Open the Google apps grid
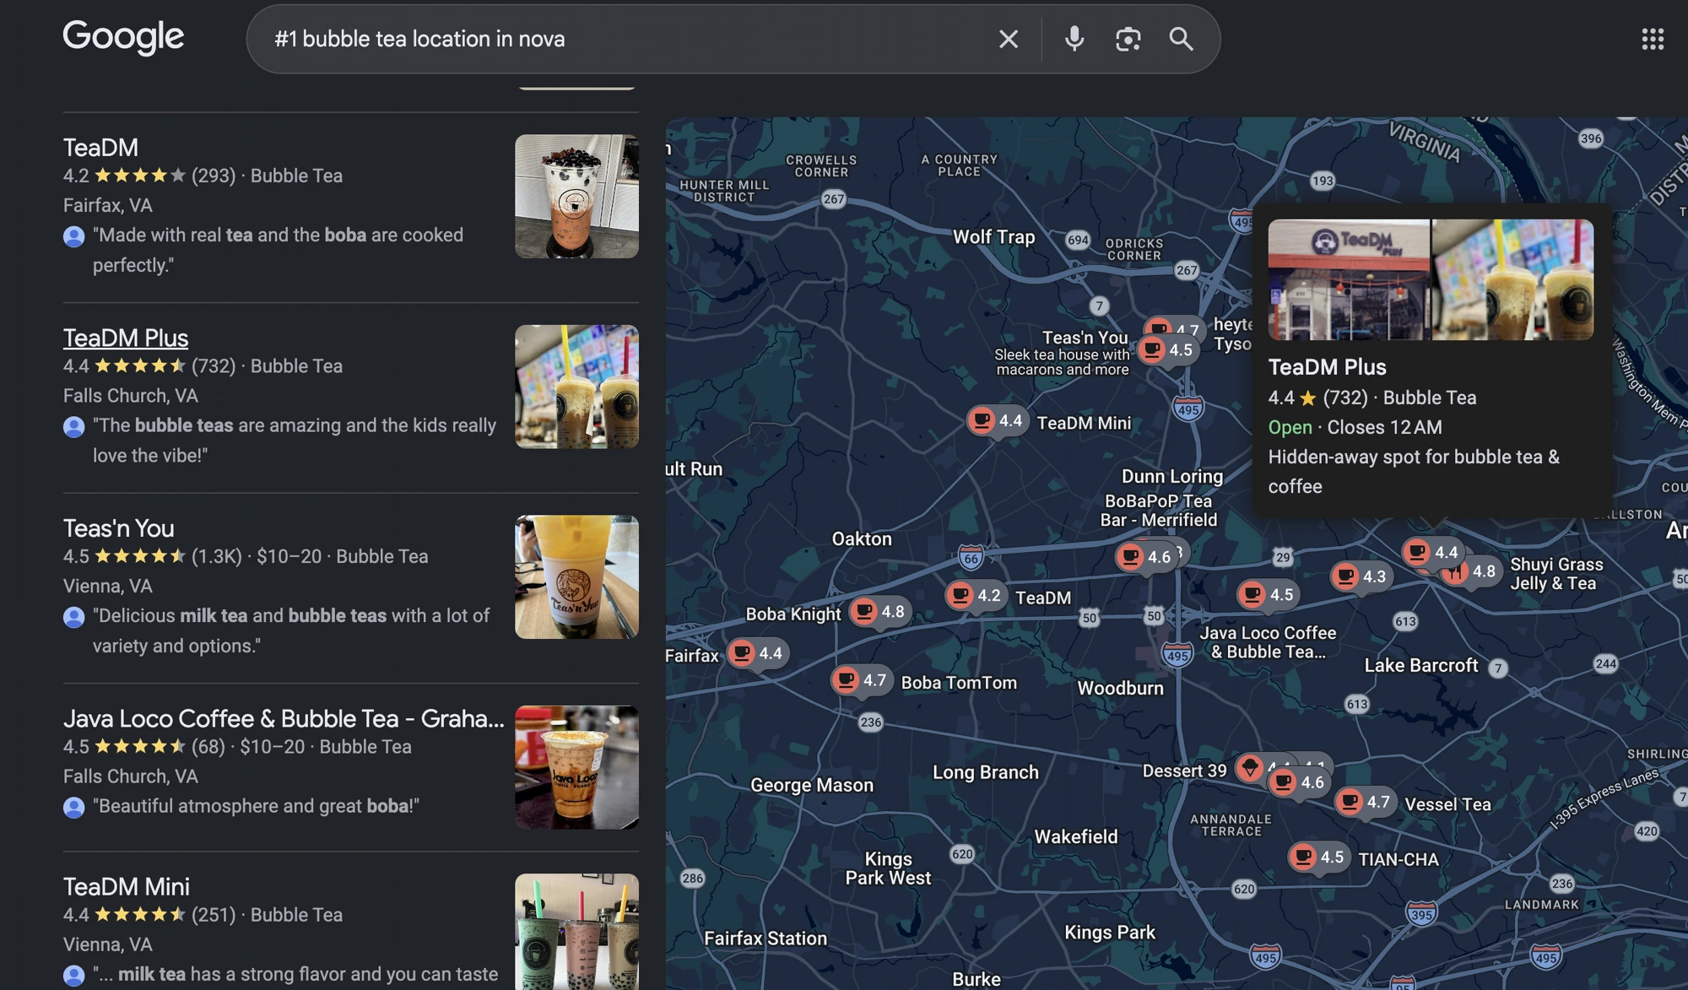This screenshot has height=990, width=1688. [x=1653, y=39]
